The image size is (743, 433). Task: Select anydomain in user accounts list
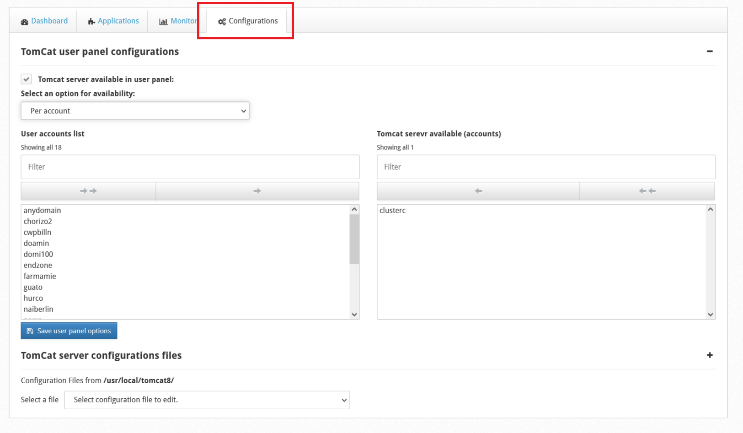[x=42, y=210]
